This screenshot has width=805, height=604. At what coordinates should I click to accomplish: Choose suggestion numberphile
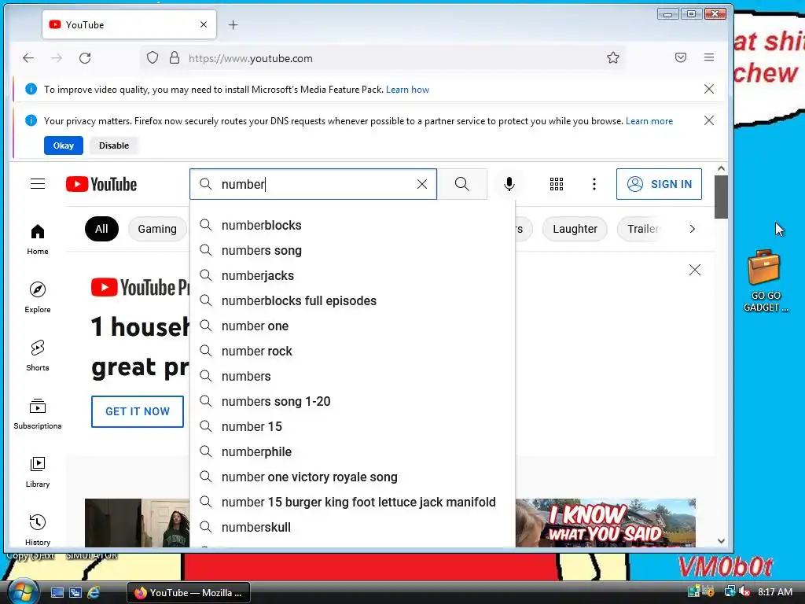[x=352, y=451]
